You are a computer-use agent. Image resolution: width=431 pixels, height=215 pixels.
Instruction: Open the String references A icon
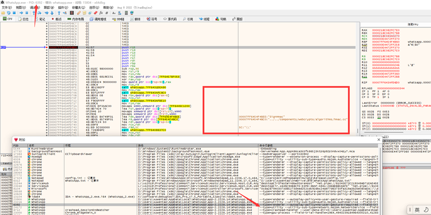tap(114, 13)
